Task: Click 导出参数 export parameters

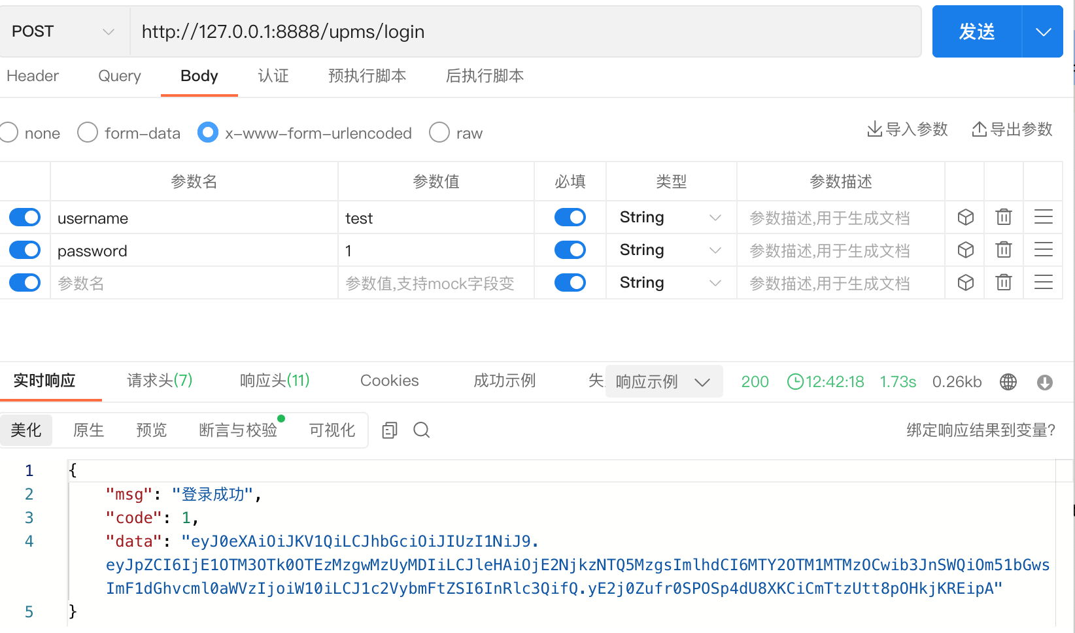Action: point(1012,129)
